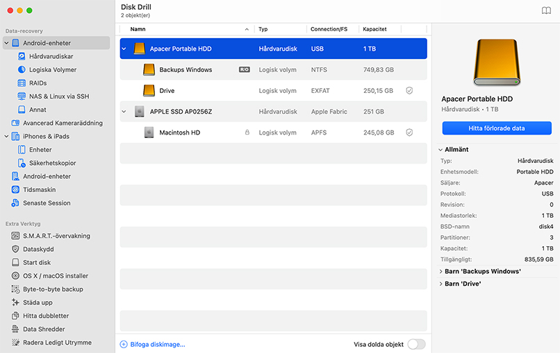This screenshot has height=353, width=560.
Task: Click the Apacer Portable HDD row drive icon
Action: coord(139,49)
